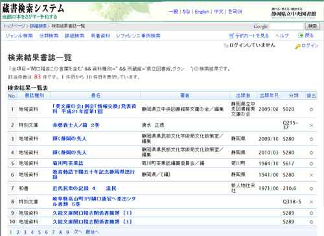Click the 戻る back link
Image resolution: width=324 pixels, height=236 pixels.
309,36
